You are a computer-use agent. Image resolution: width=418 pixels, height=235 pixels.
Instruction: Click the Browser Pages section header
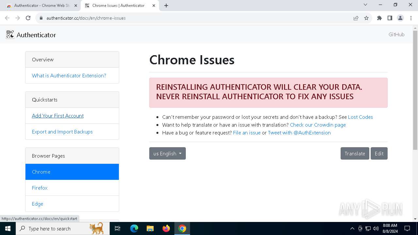click(x=72, y=156)
